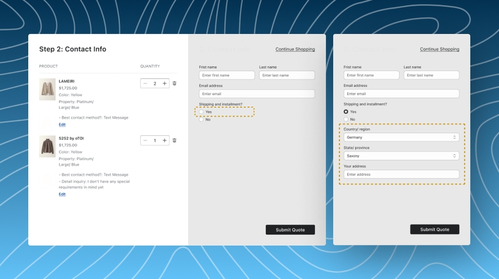Increase 5252 by oTOI quantity with plus
Viewport: 499px width, 279px height.
pos(165,141)
